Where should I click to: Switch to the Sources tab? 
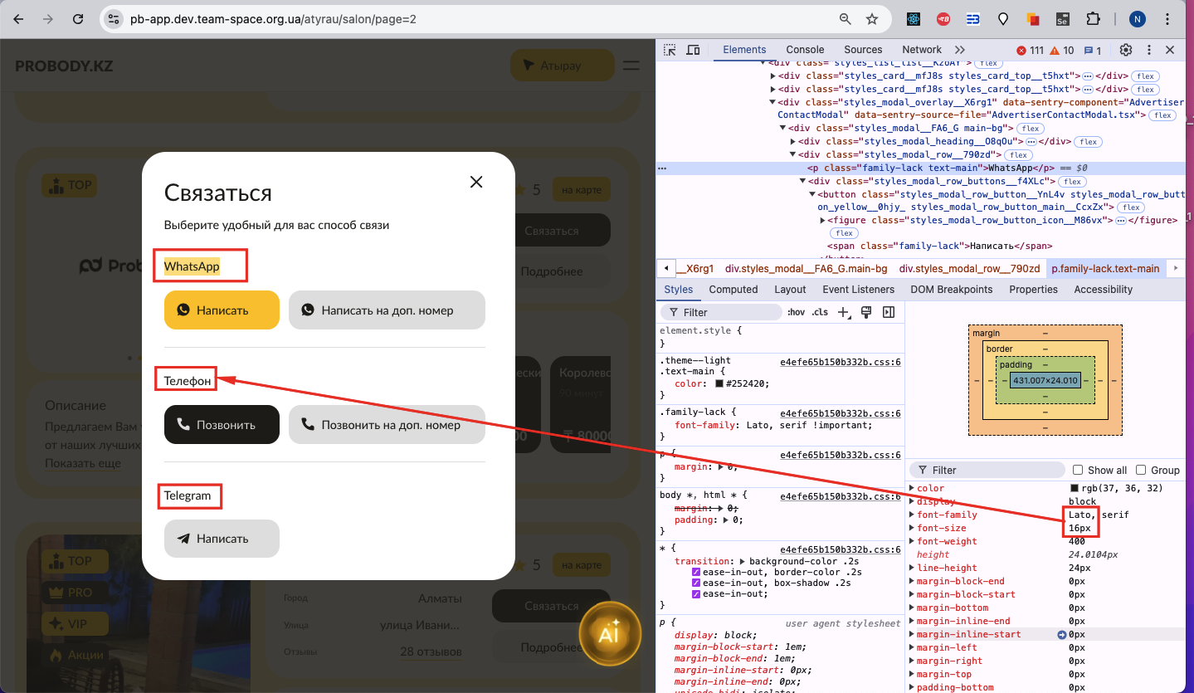[863, 50]
